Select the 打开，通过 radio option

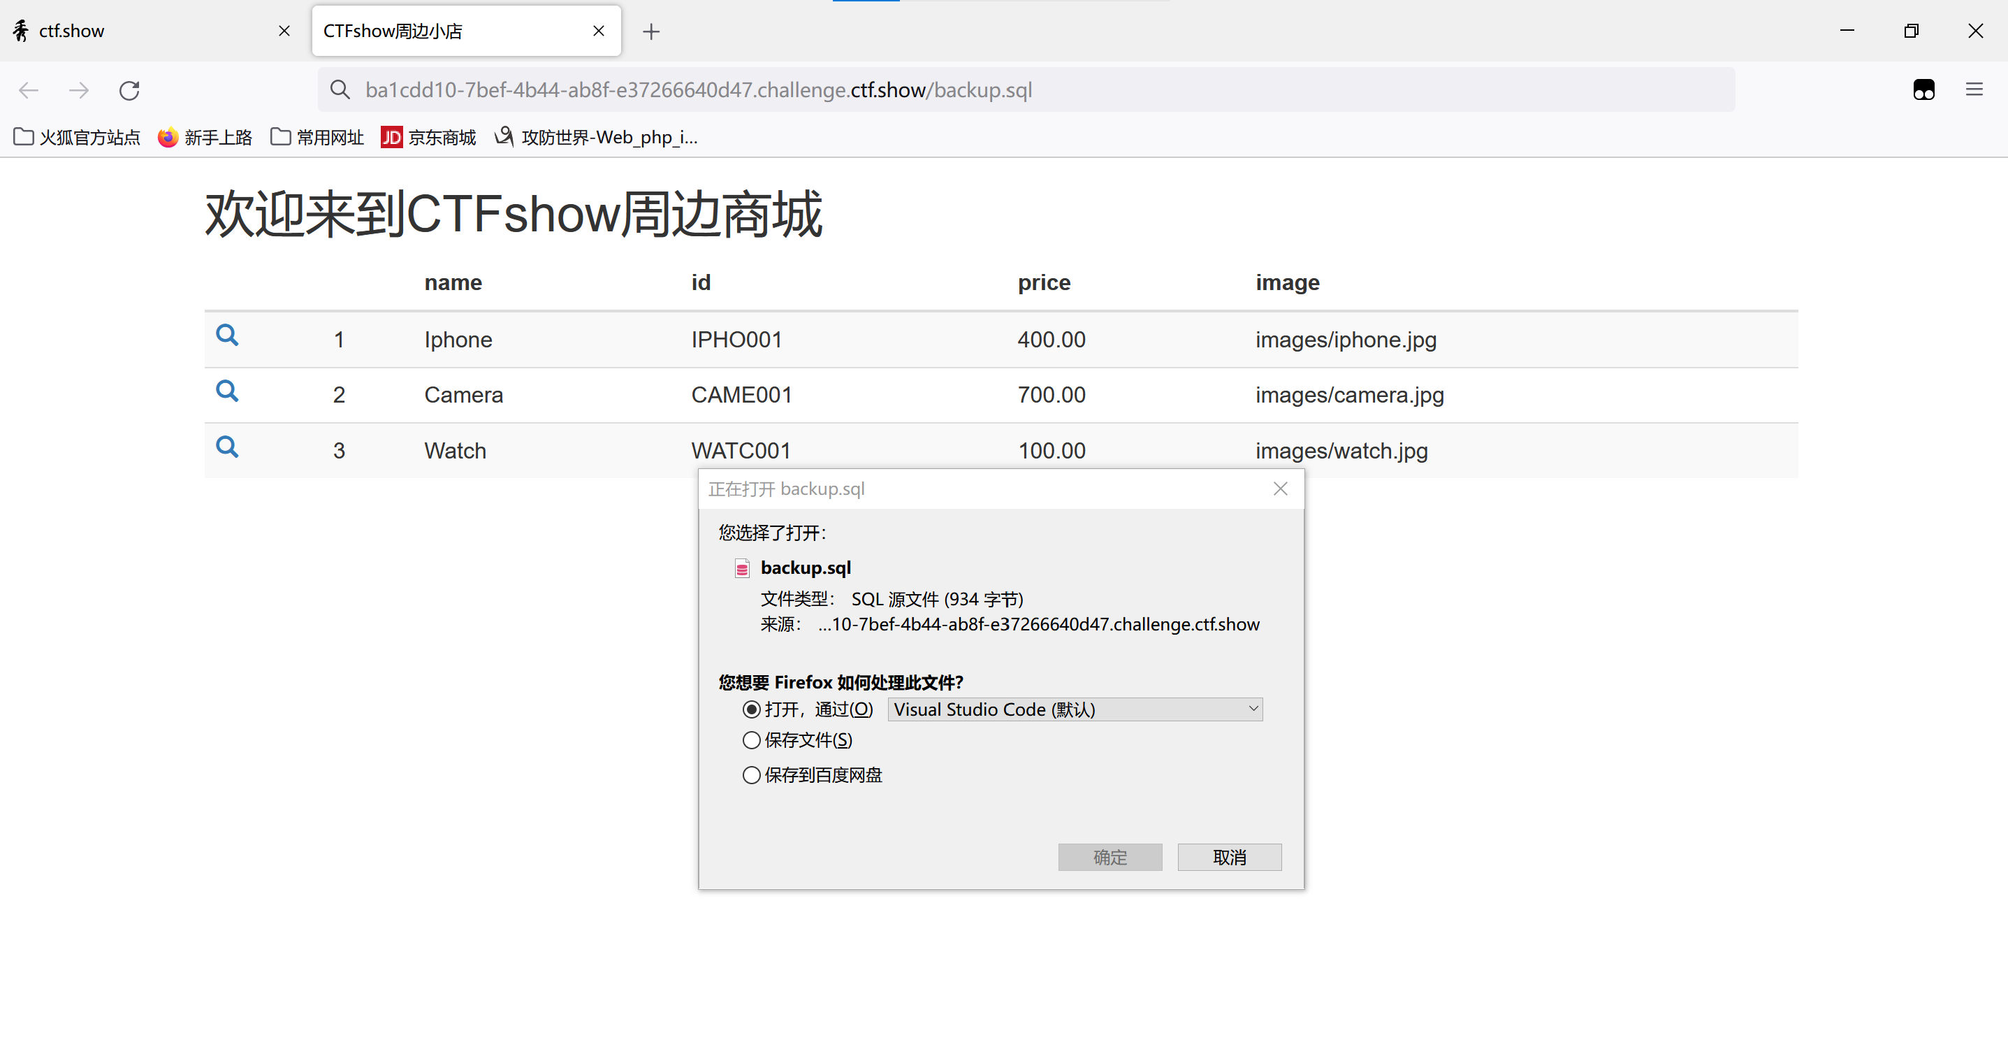[x=752, y=709]
